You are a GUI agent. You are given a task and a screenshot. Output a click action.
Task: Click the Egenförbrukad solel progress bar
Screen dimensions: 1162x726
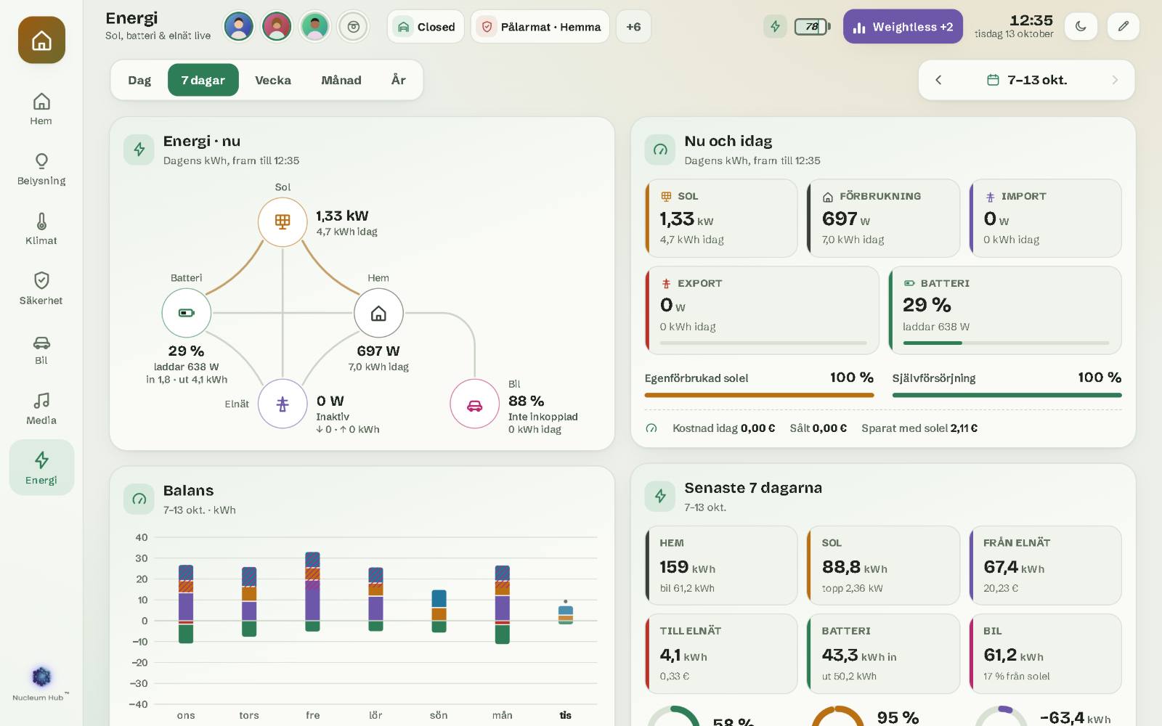coord(759,395)
